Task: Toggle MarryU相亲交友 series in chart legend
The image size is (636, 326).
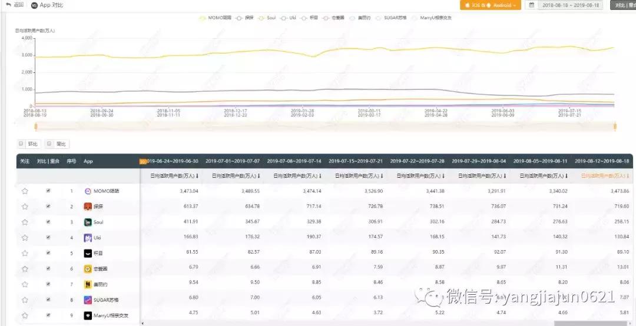Action: coord(432,18)
